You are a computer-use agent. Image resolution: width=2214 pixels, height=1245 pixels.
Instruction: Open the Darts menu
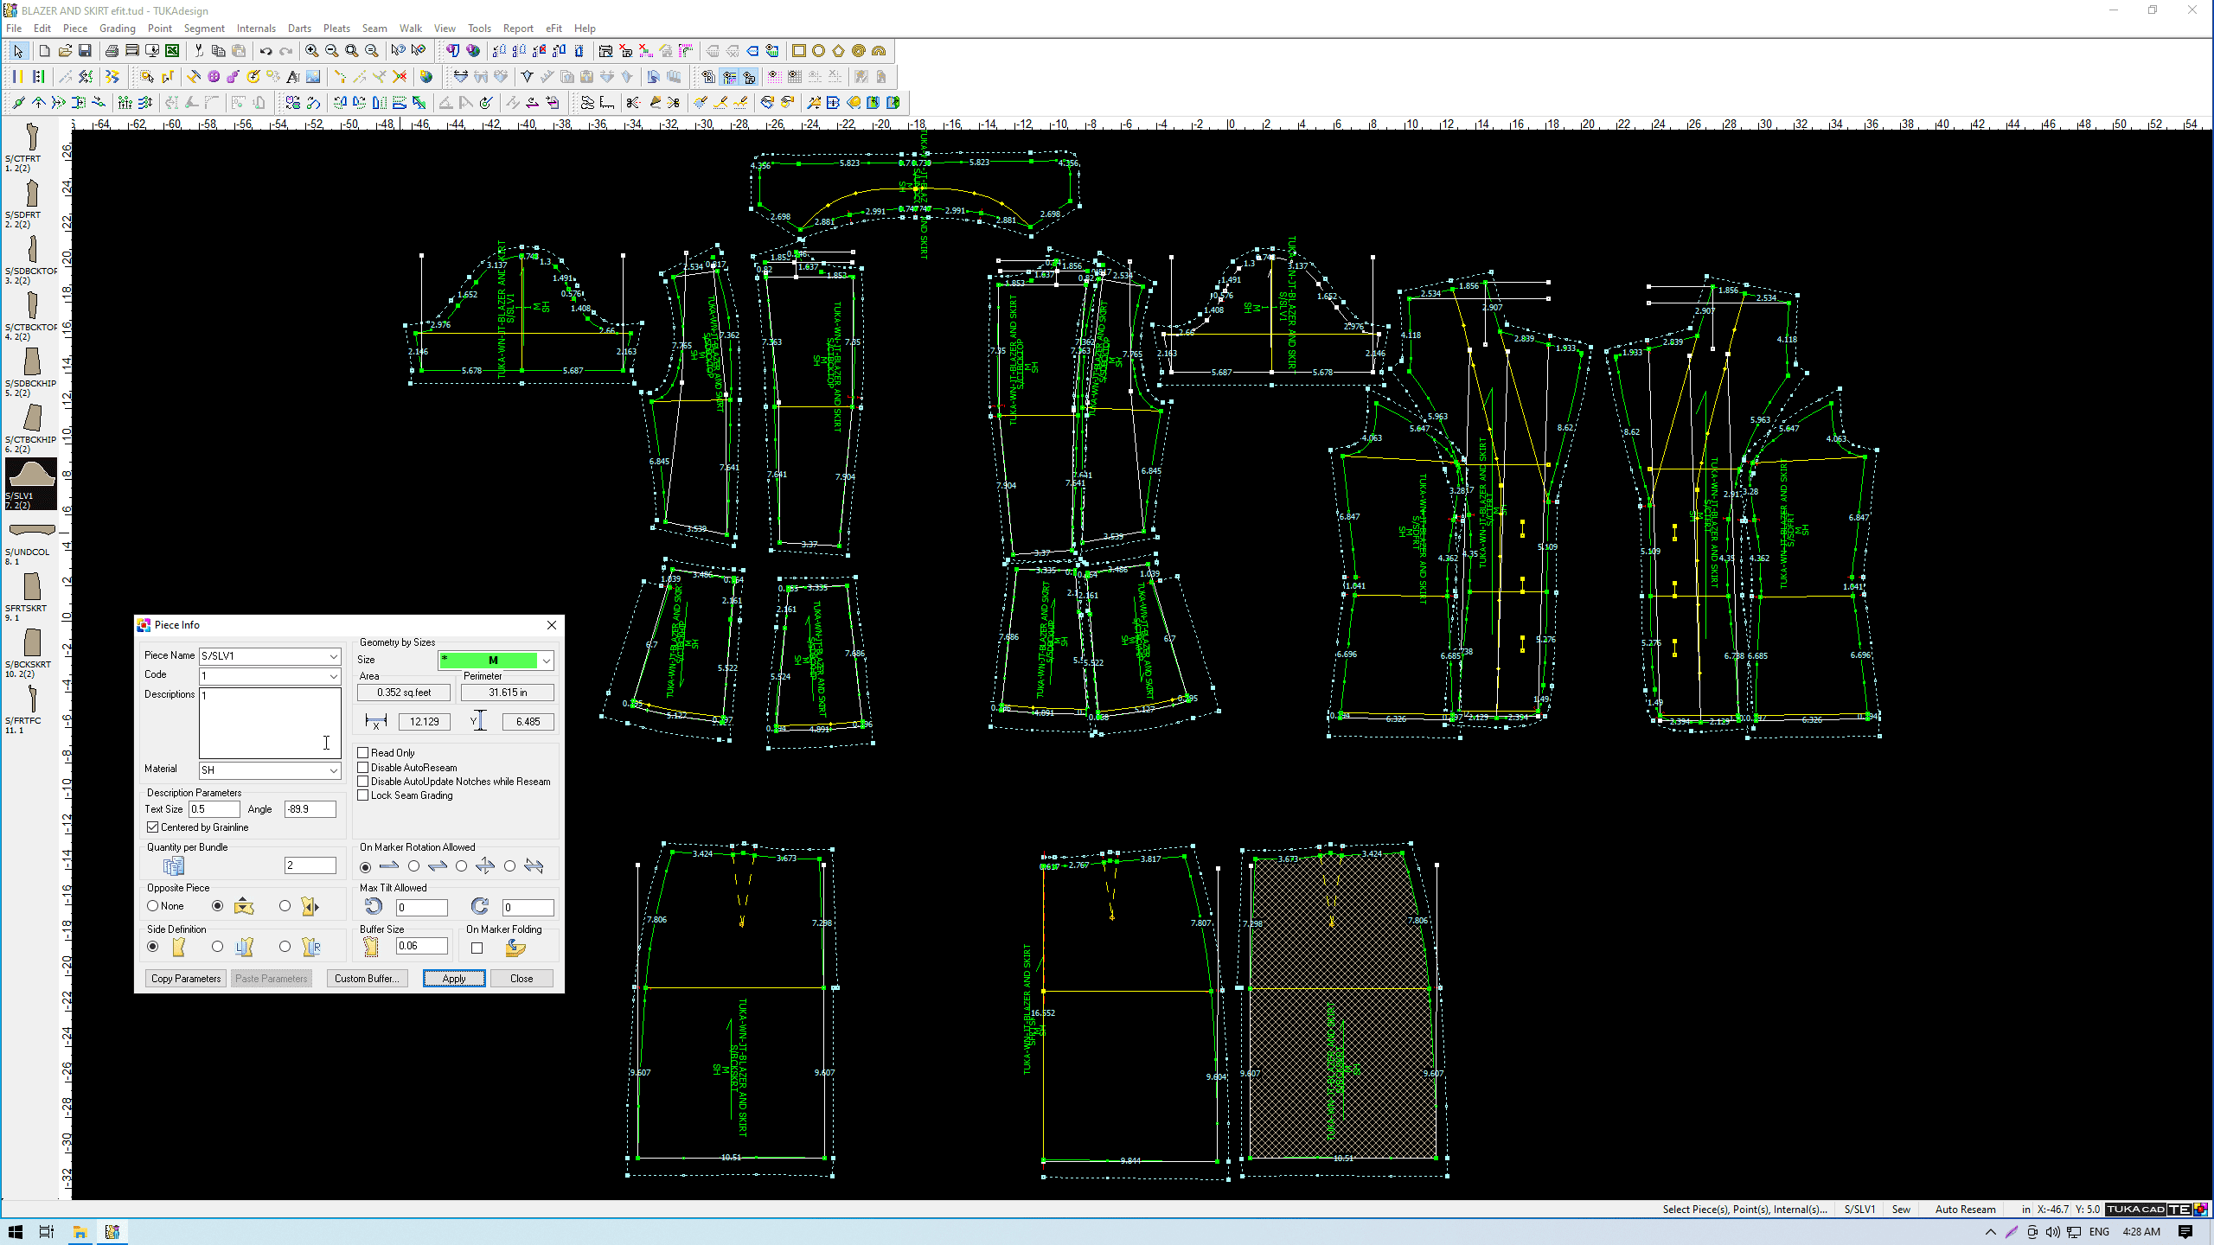[299, 29]
